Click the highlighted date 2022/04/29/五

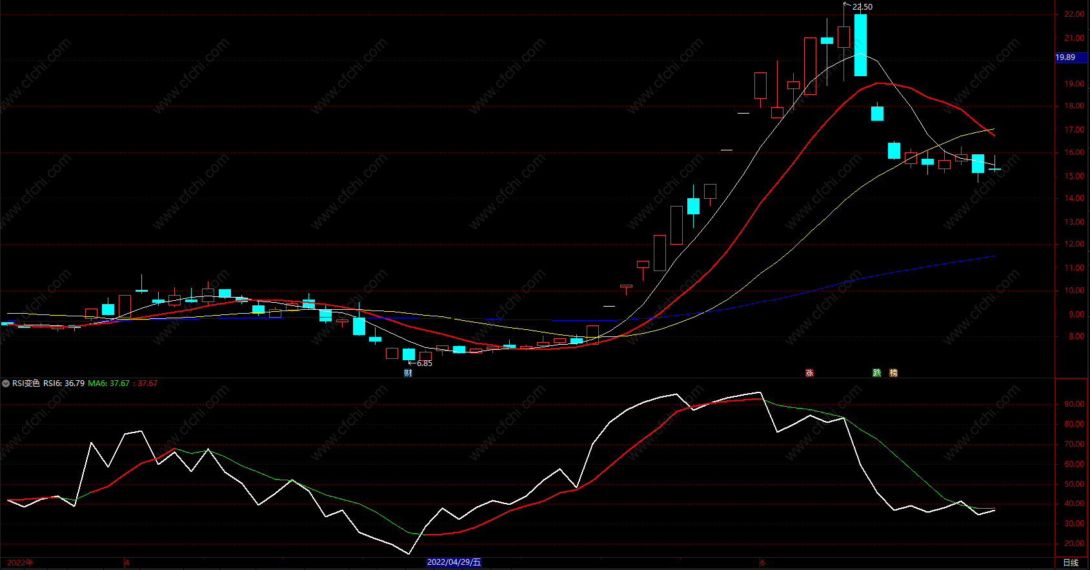[454, 562]
